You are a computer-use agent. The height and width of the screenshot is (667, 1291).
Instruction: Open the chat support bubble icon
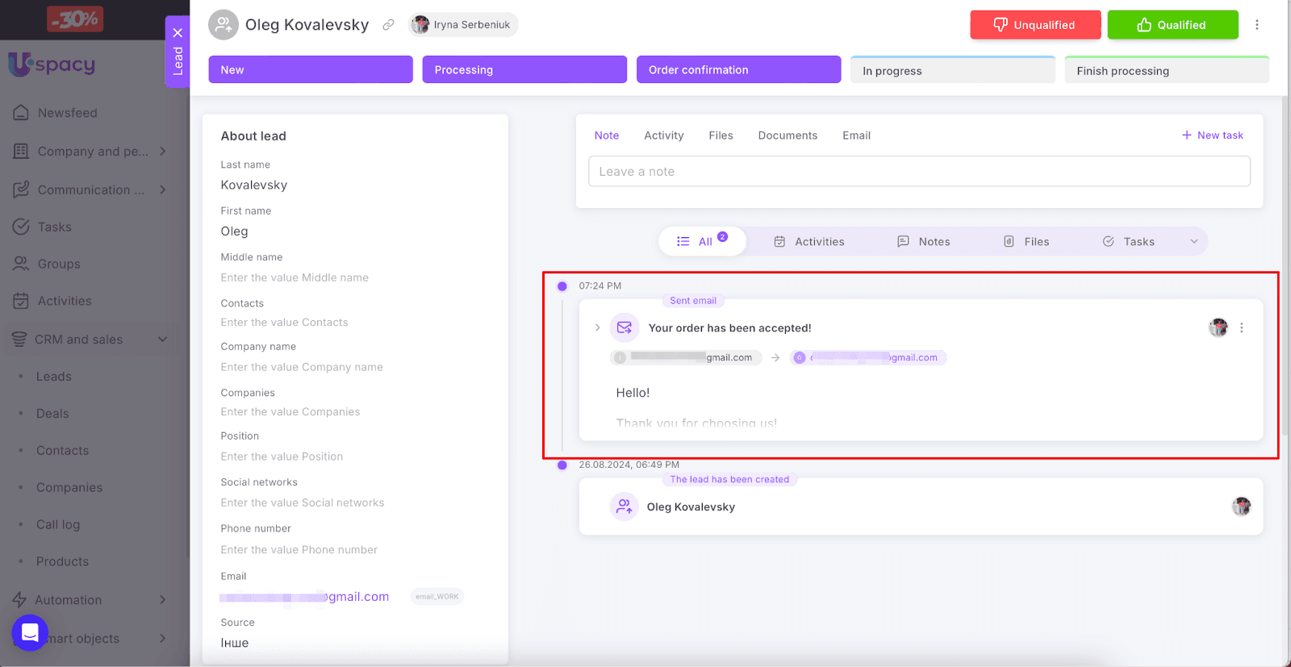coord(30,633)
